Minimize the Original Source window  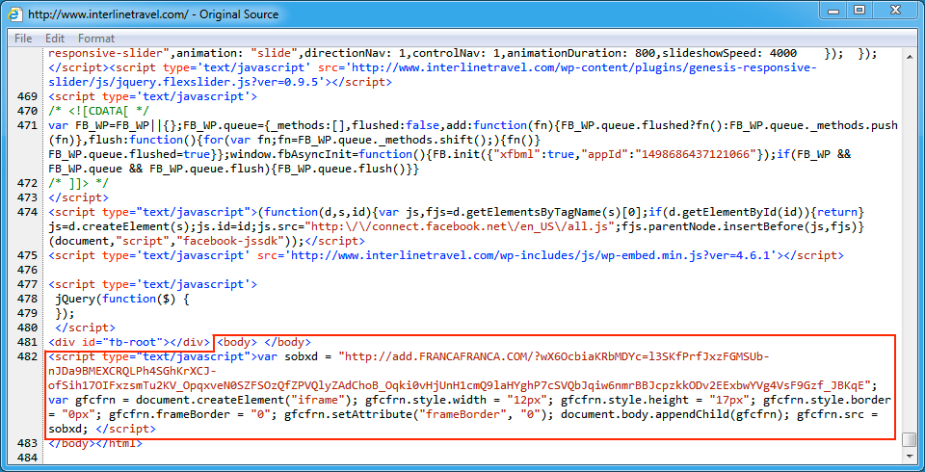click(833, 10)
